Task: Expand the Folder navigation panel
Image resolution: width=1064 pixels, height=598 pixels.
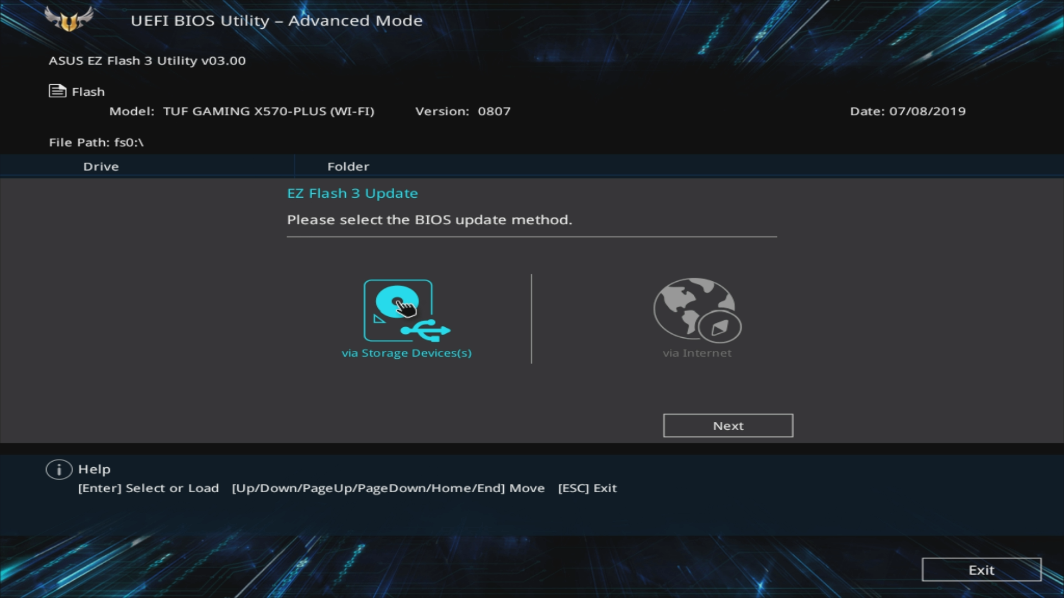Action: 349,166
